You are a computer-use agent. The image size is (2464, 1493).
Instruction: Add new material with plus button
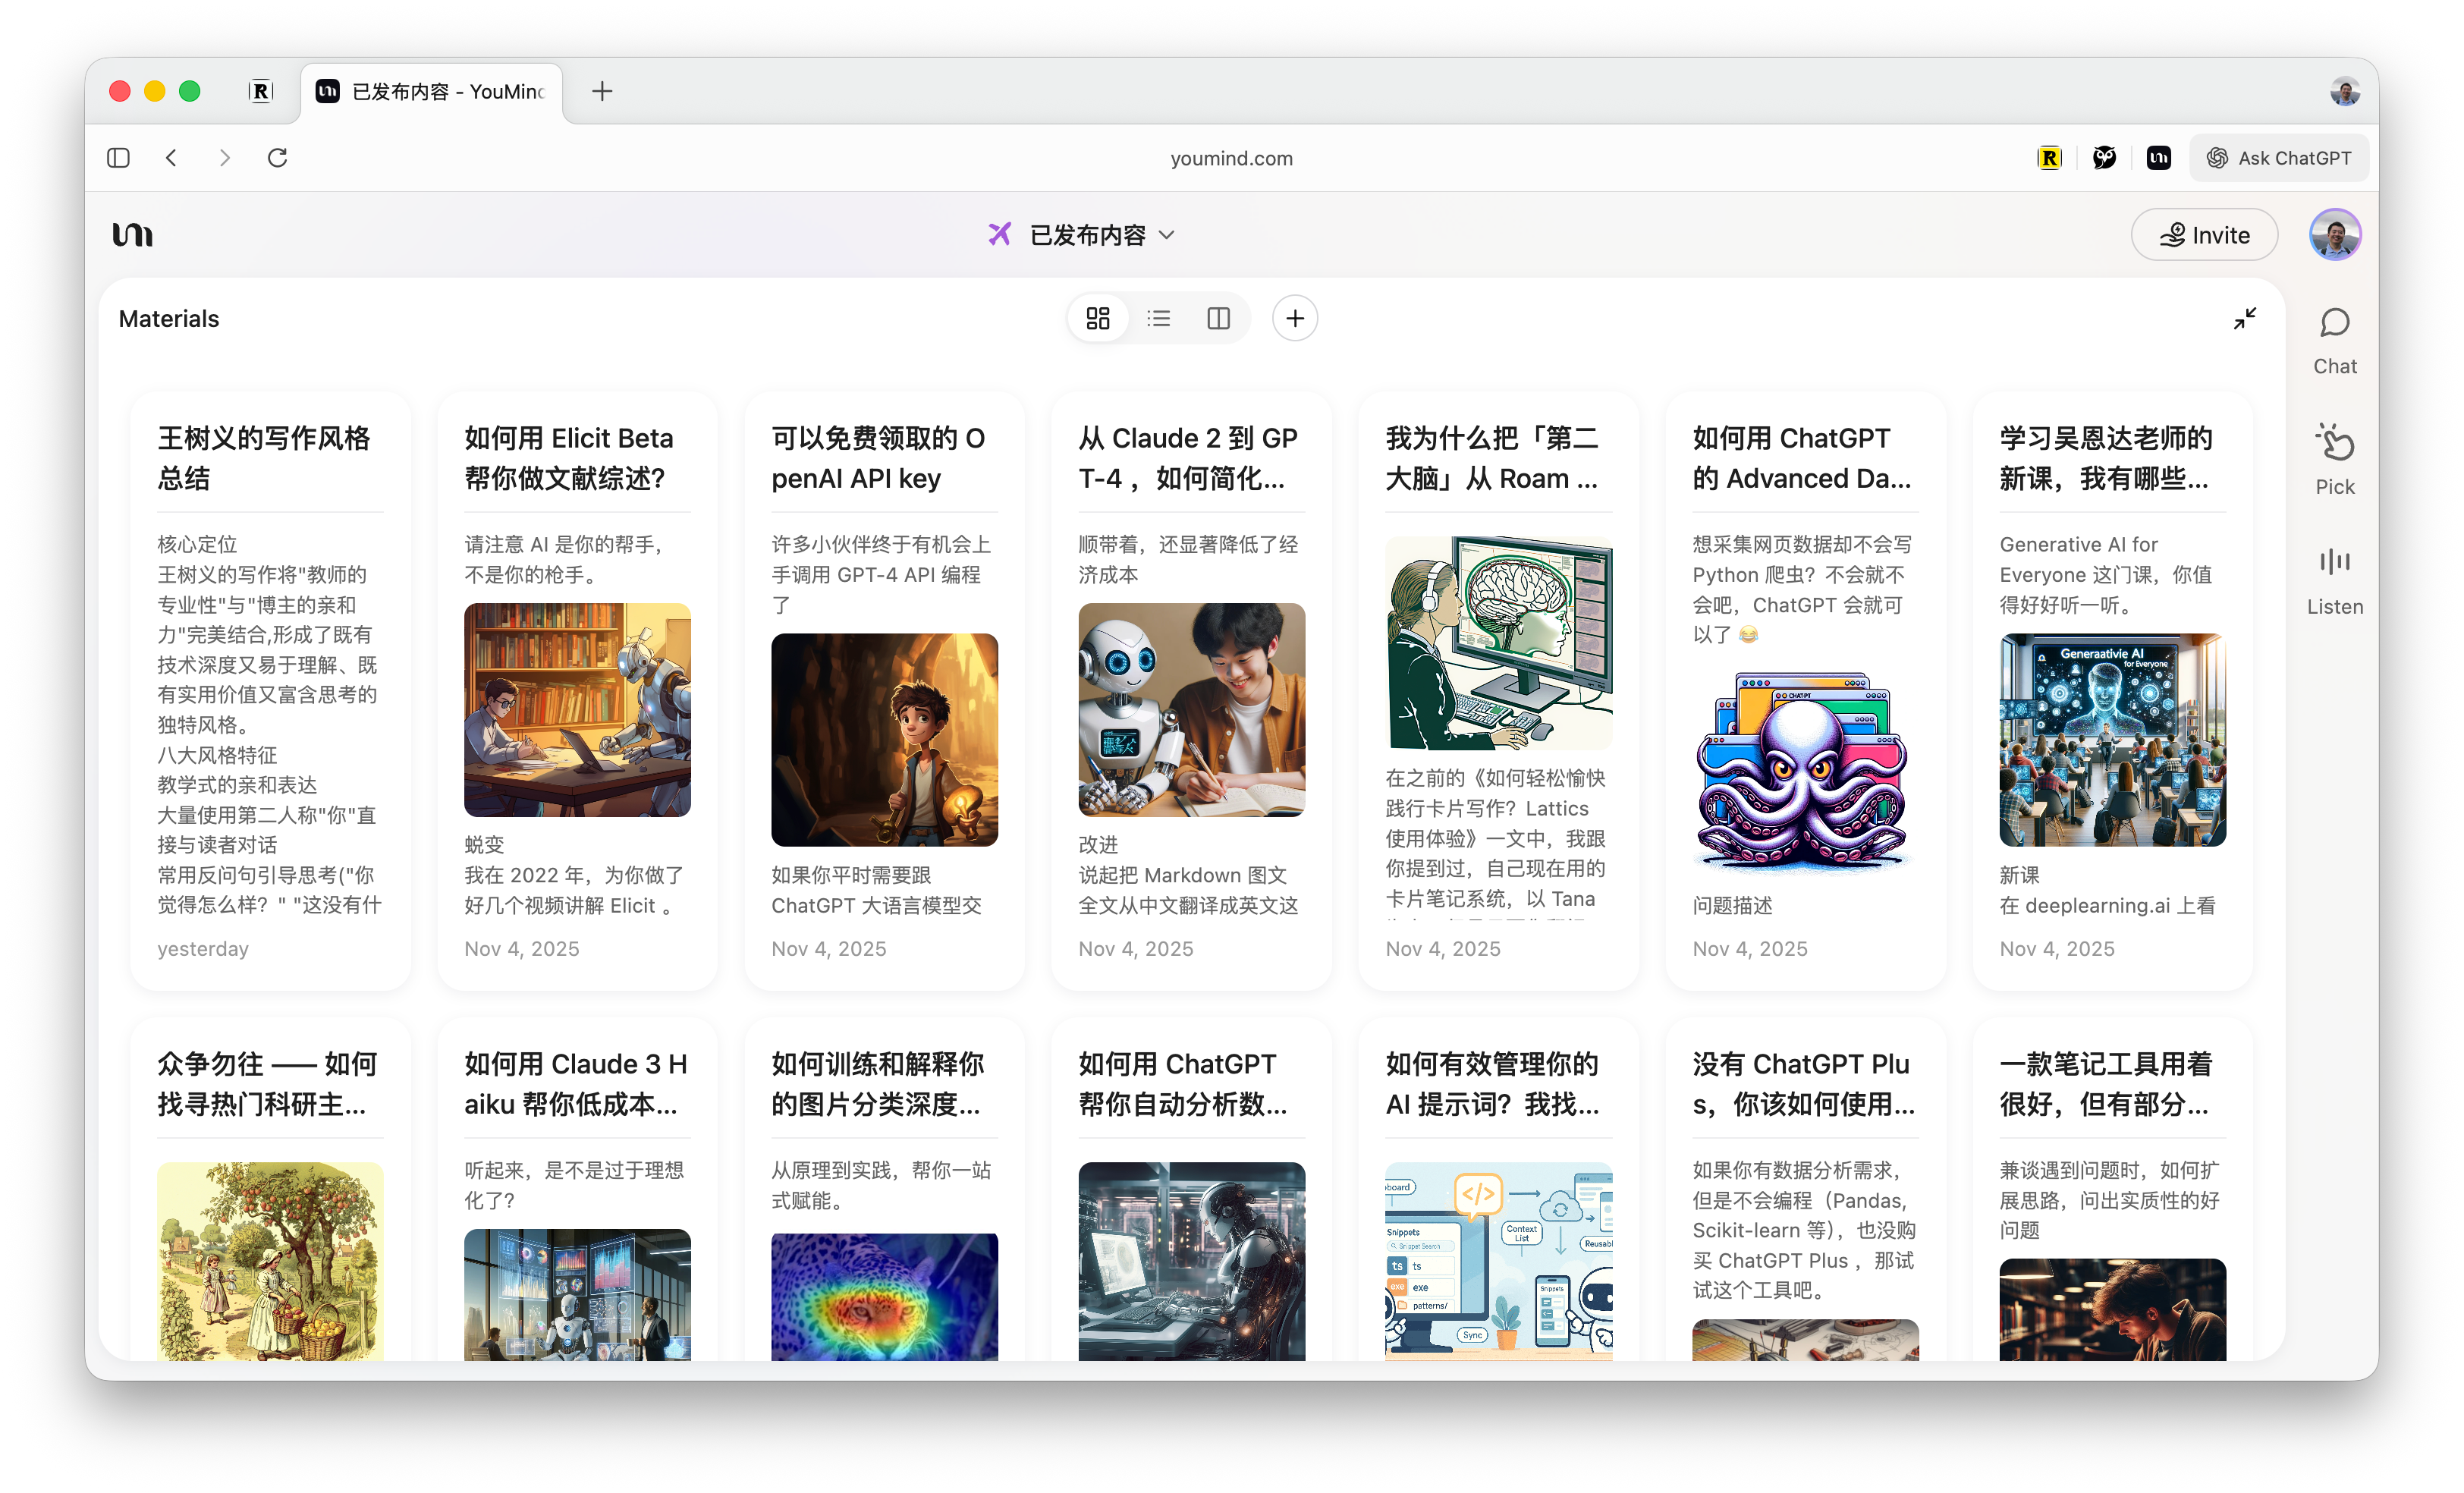pyautogui.click(x=1294, y=319)
